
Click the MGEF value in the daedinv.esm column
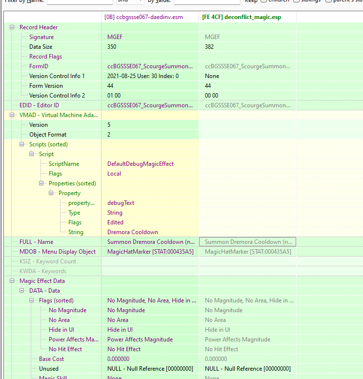115,37
